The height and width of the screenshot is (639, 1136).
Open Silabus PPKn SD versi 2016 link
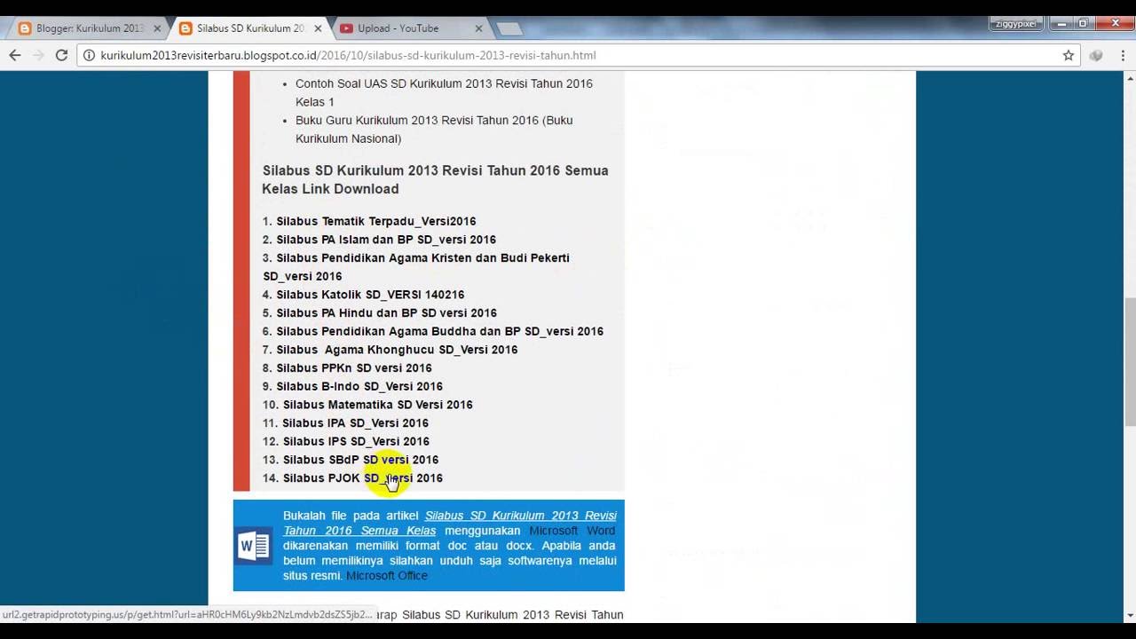click(354, 368)
